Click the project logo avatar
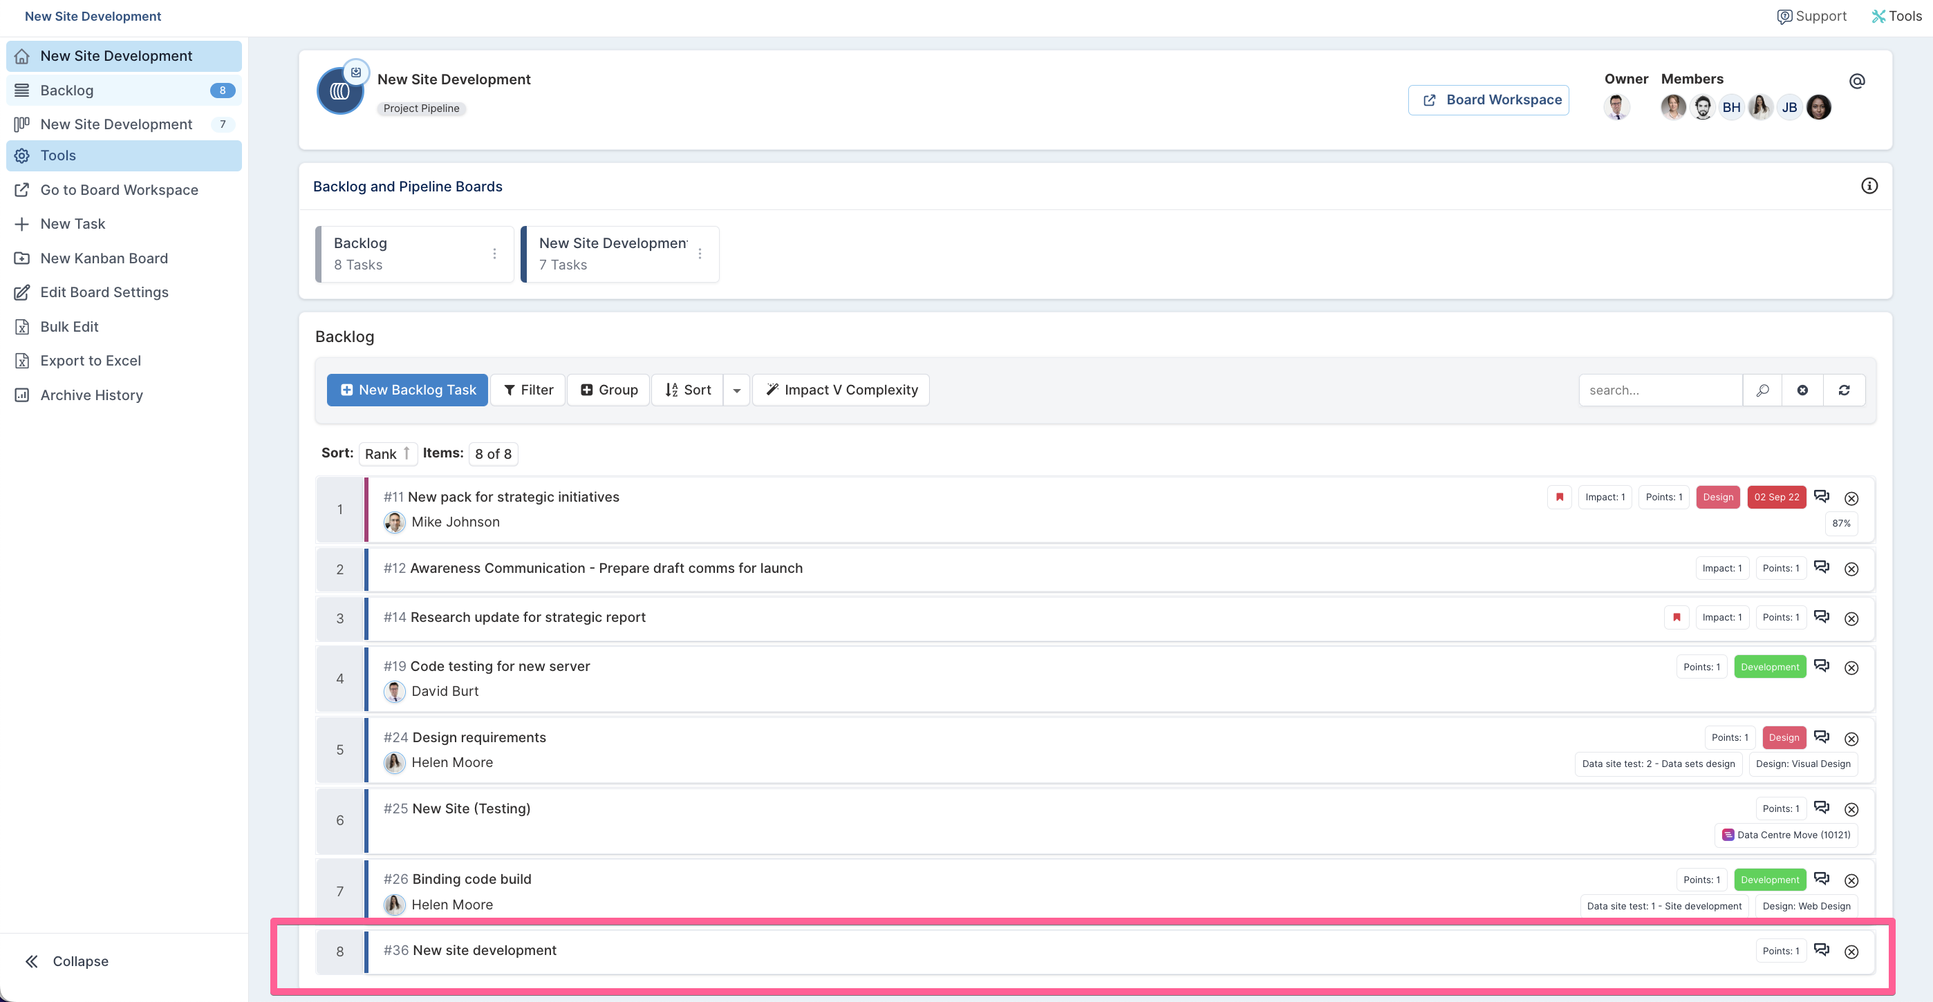This screenshot has width=1933, height=1002. (x=340, y=91)
